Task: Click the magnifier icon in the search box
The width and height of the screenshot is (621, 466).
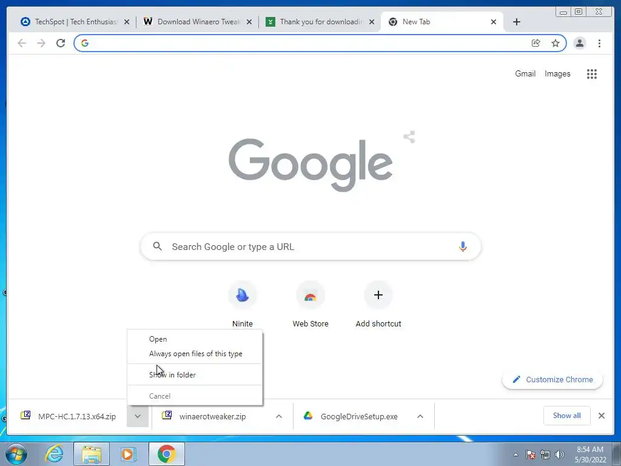Action: tap(157, 246)
